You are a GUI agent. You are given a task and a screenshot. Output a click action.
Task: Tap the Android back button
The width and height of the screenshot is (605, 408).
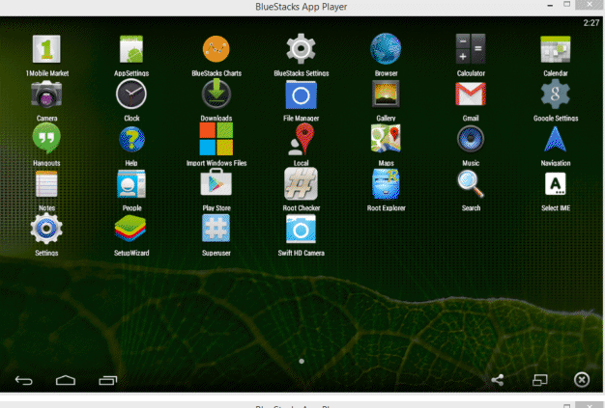23,381
